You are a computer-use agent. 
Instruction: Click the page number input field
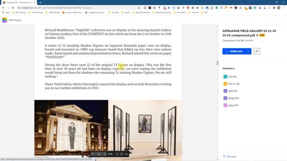[99, 154]
